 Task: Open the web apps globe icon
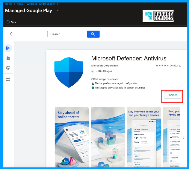point(8,68)
